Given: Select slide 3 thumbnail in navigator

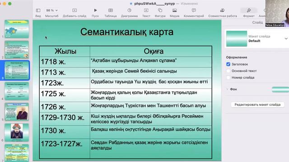Looking at the screenshot, I should pyautogui.click(x=17, y=70).
